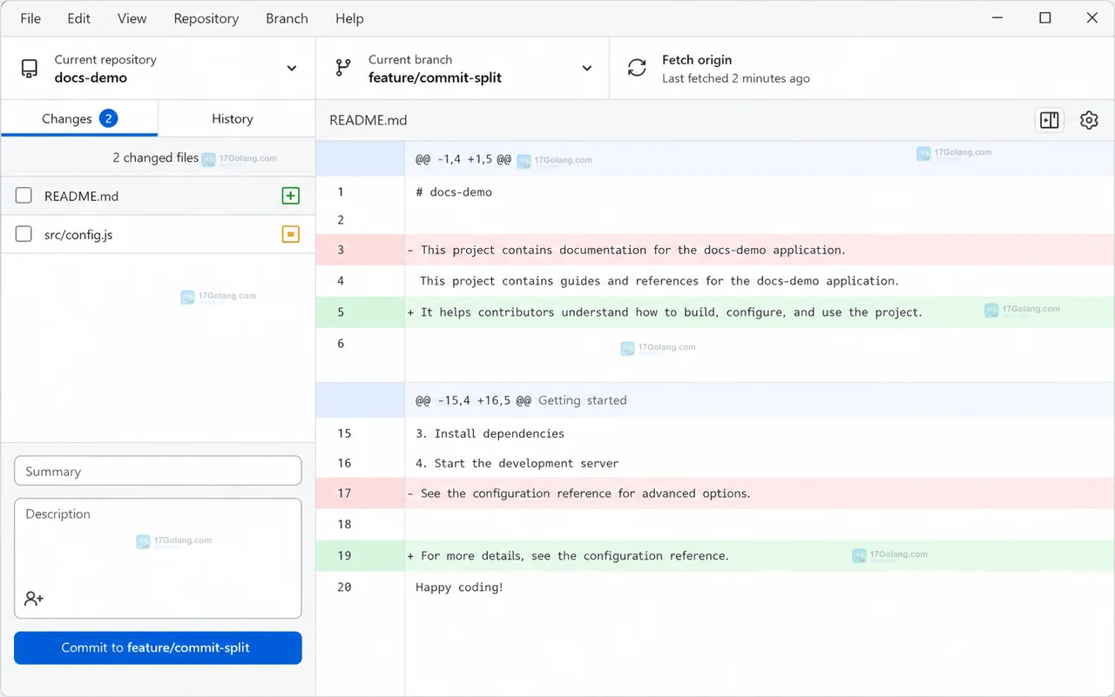The height and width of the screenshot is (697, 1115).
Task: Click line number 3 in the diff gutter
Action: pos(341,250)
